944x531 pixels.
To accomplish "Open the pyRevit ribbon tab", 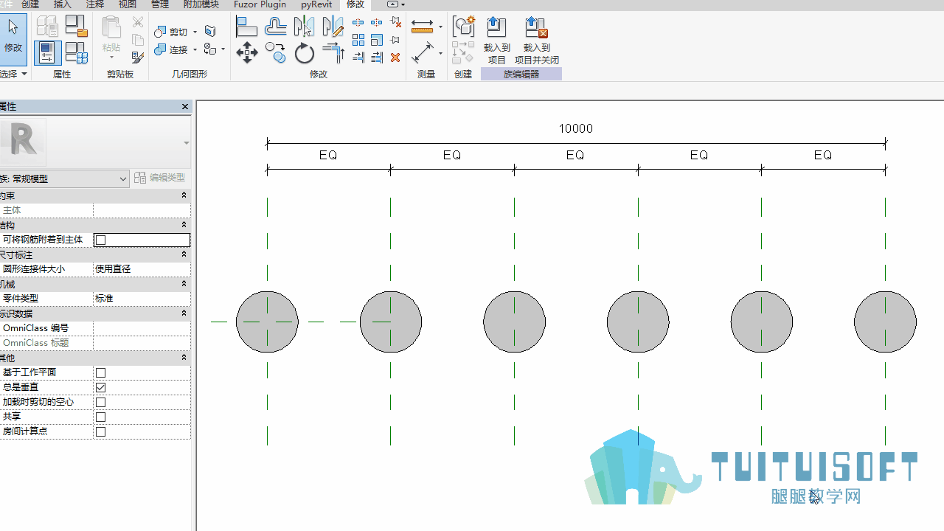I will click(x=316, y=4).
